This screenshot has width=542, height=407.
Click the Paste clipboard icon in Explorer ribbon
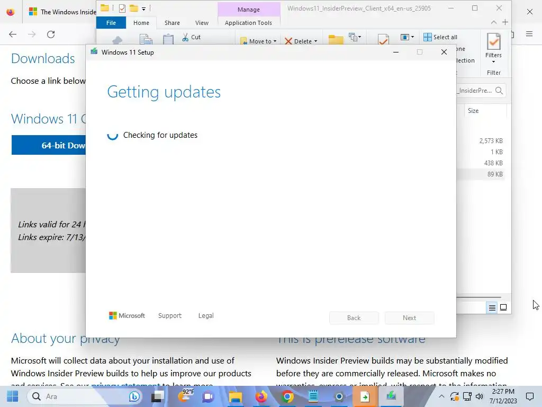pos(168,39)
